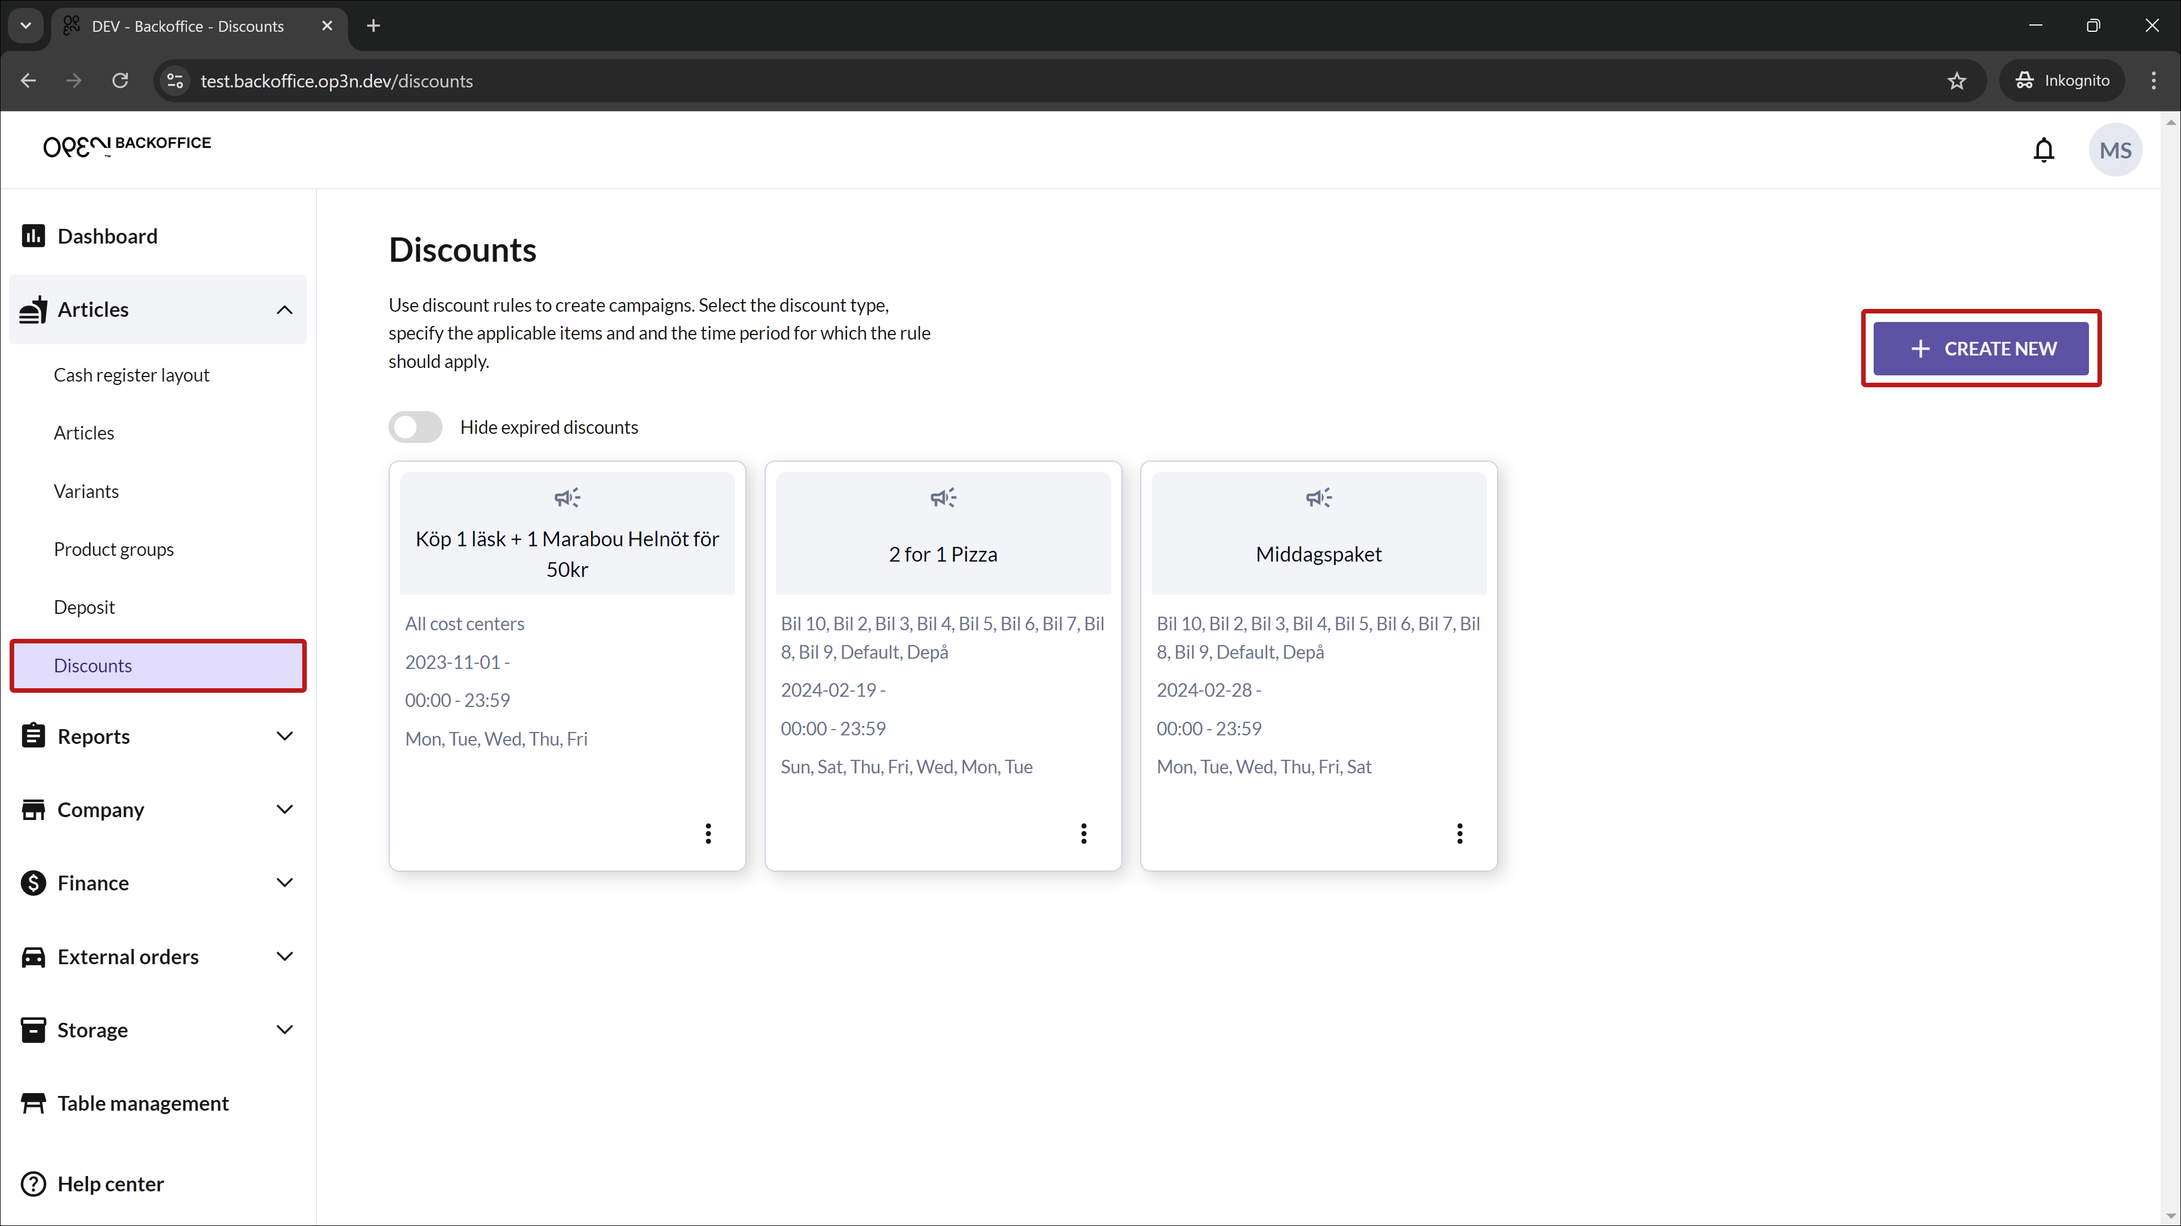
Task: Click the Discounts page heading
Action: click(462, 250)
